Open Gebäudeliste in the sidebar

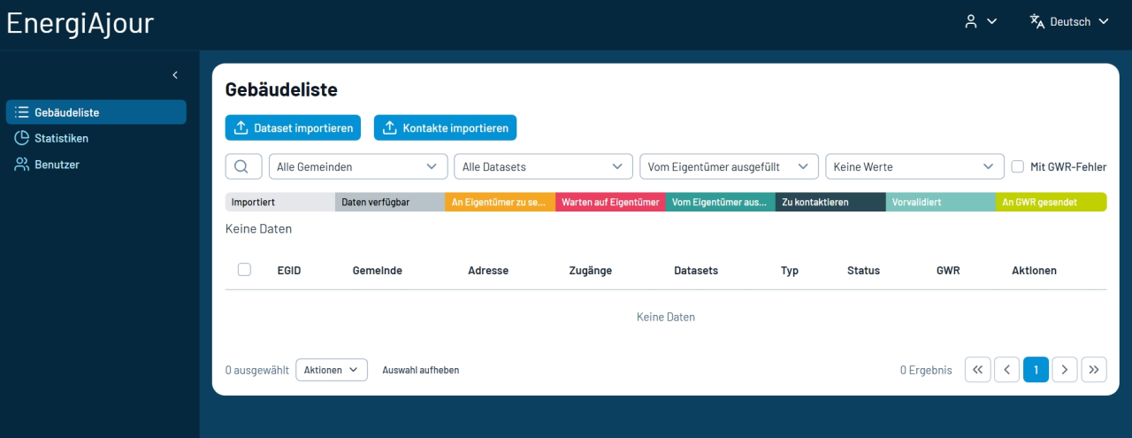tap(96, 112)
